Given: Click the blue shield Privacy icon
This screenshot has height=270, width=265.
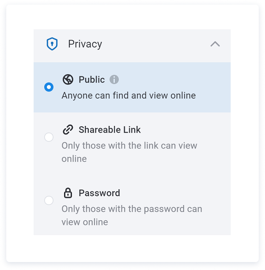Looking at the screenshot, I should pyautogui.click(x=52, y=44).
